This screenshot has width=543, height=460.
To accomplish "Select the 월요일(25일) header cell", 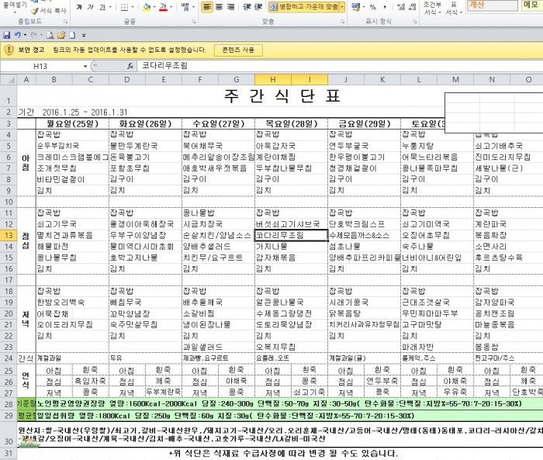I will (x=72, y=123).
